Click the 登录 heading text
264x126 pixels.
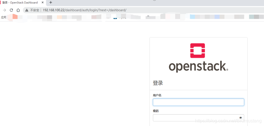coord(158,83)
